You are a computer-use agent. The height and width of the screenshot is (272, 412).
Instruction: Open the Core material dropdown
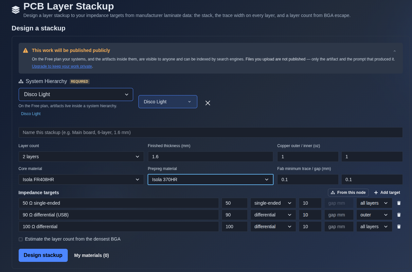pos(81,179)
